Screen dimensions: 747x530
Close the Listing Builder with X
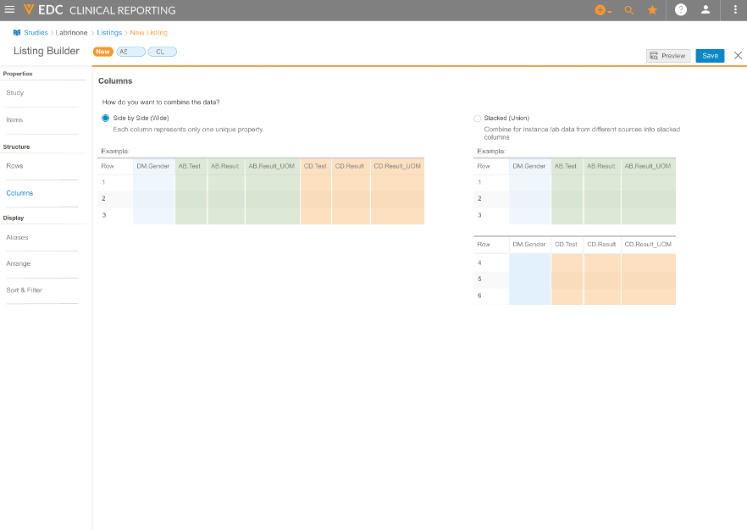click(738, 56)
